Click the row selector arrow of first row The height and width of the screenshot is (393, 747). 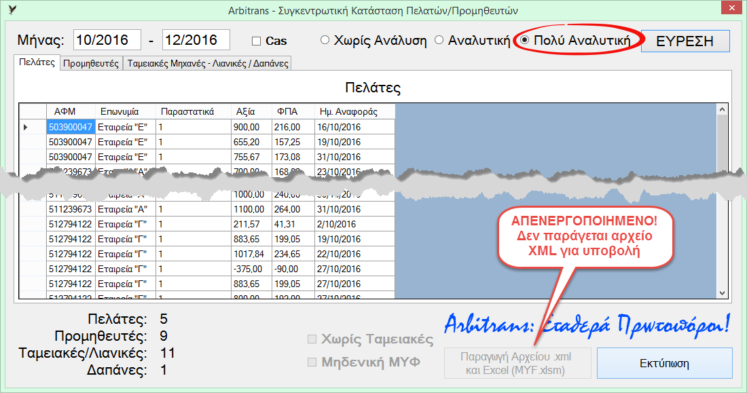tap(26, 127)
